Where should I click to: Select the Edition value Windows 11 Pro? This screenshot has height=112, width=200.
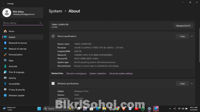point(81,91)
